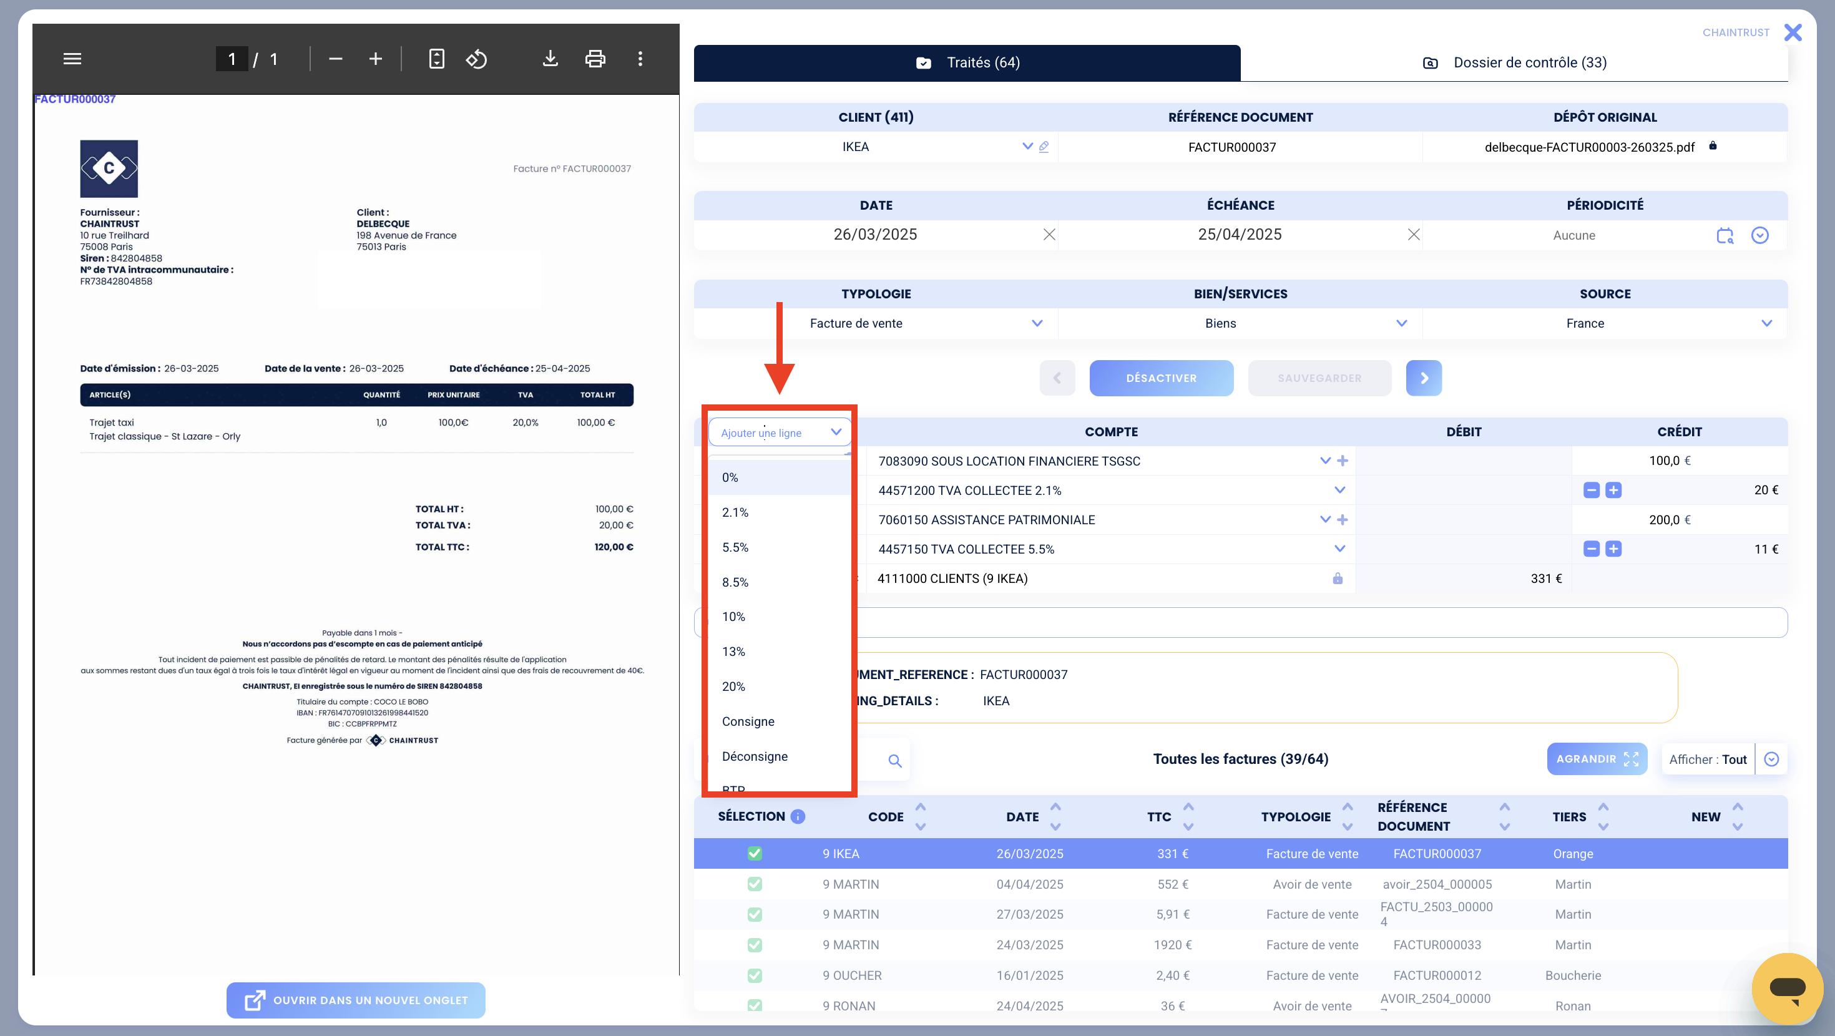Screen dimensions: 1835x1036
Task: Switch to Dossier de contrôle (33) tab
Action: tap(1514, 62)
